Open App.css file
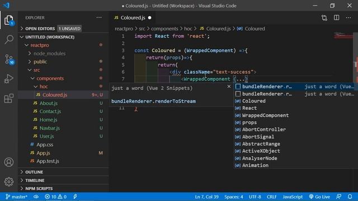This screenshot has width=358, height=201. point(63,145)
